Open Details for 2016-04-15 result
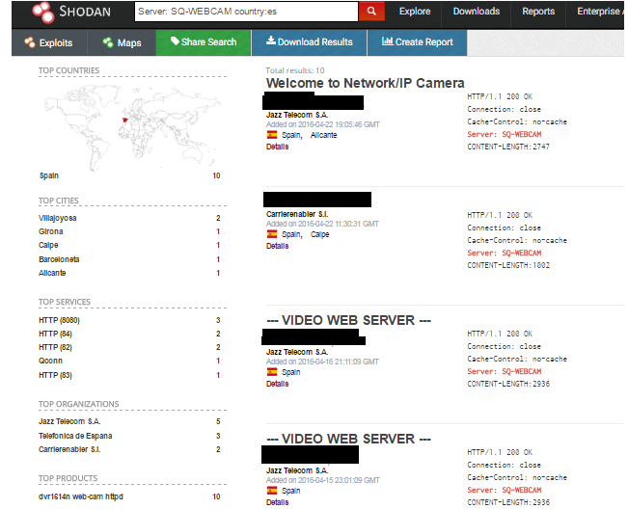 [x=277, y=502]
